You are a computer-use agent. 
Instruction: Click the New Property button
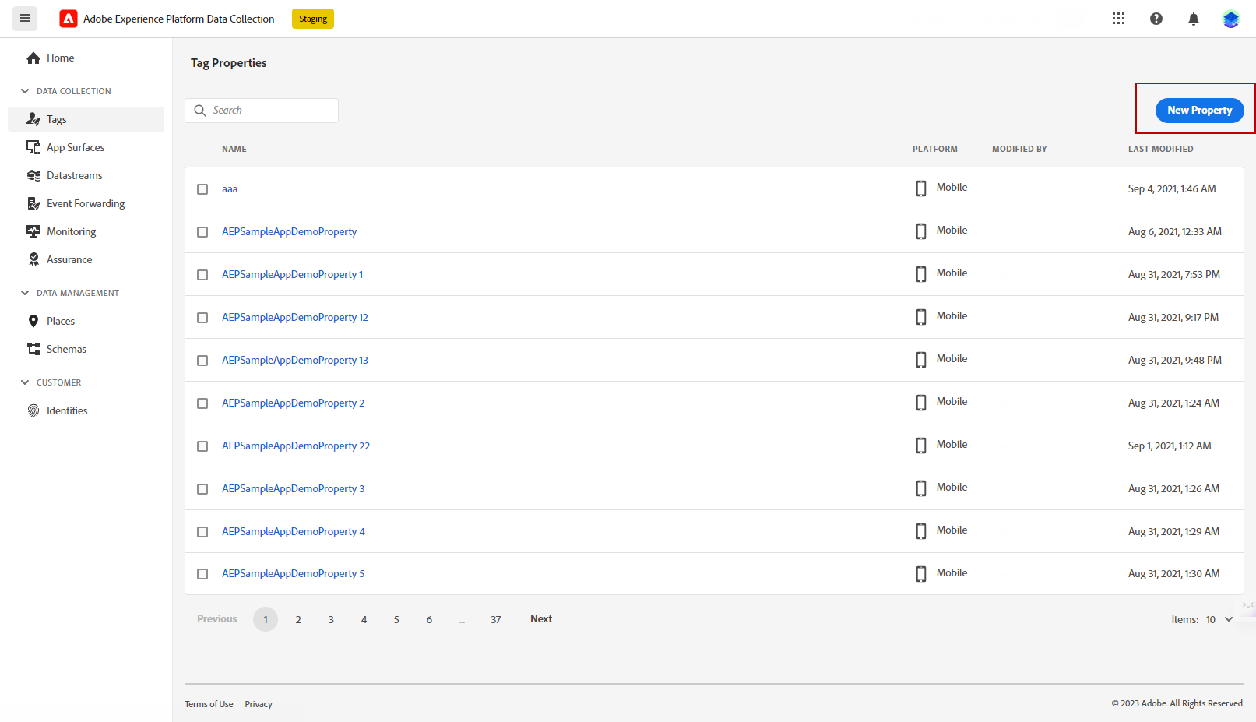point(1199,111)
